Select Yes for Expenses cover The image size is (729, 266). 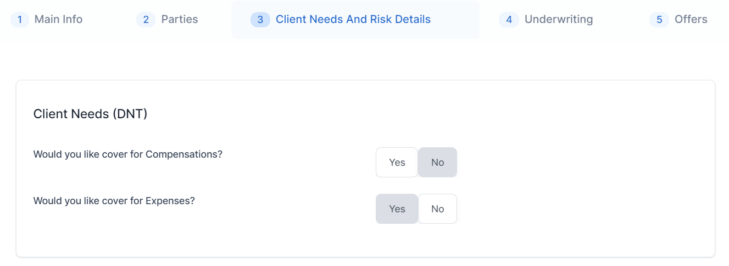[397, 209]
